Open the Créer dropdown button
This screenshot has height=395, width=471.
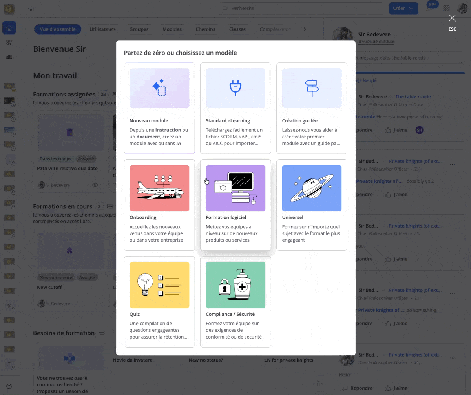403,8
